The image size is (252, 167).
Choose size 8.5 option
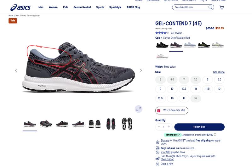coord(219,80)
